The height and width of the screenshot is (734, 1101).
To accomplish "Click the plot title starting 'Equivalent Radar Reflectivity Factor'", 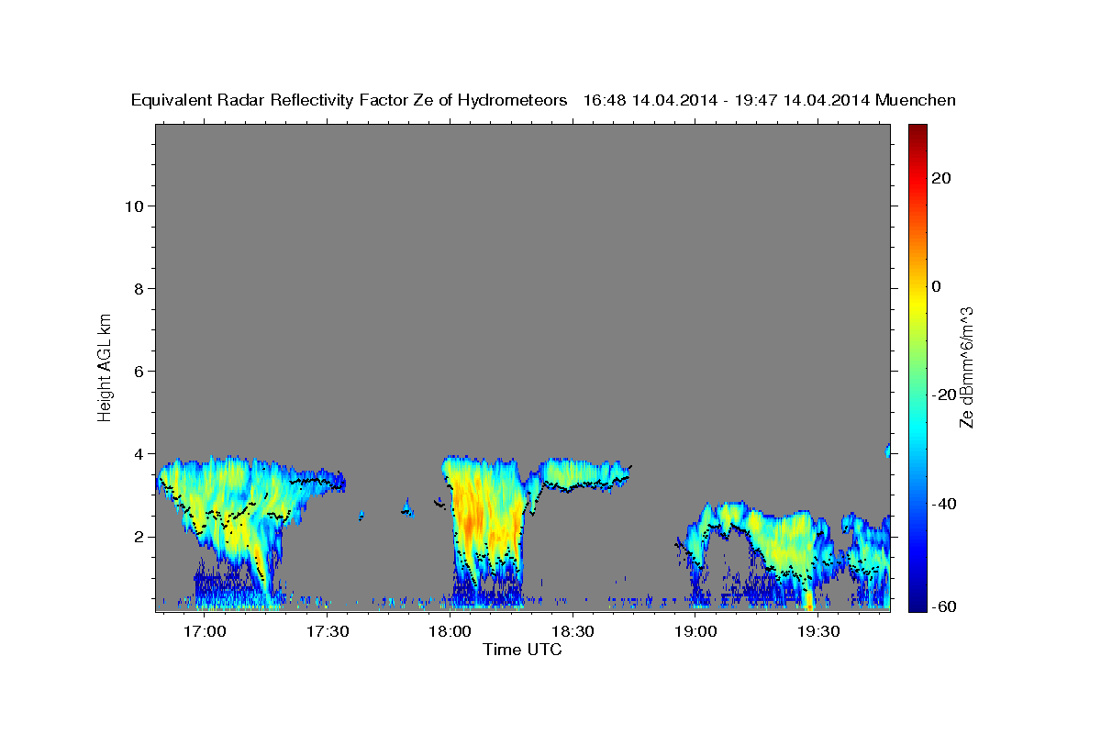I will click(x=543, y=100).
